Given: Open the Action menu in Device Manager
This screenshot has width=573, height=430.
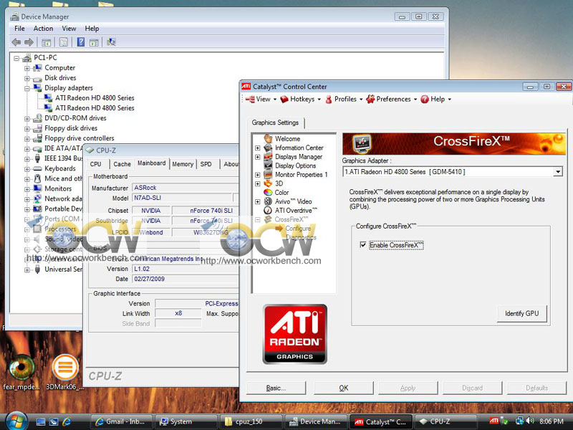Looking at the screenshot, I should click(43, 29).
